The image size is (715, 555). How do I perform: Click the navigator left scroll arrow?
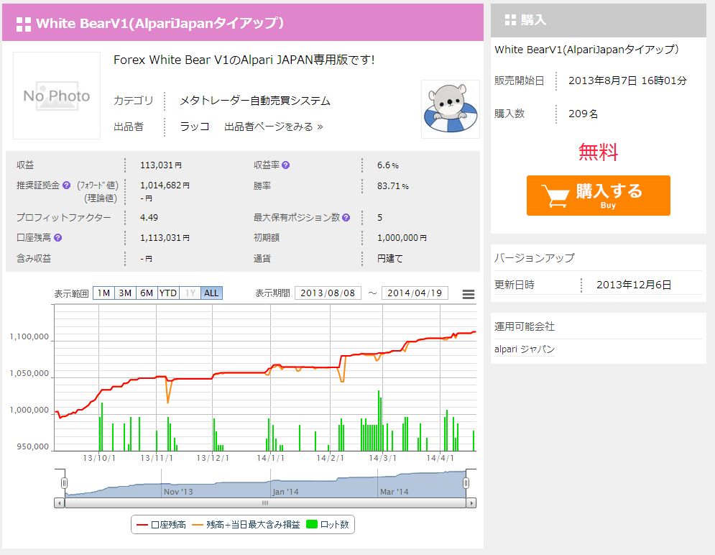59,503
